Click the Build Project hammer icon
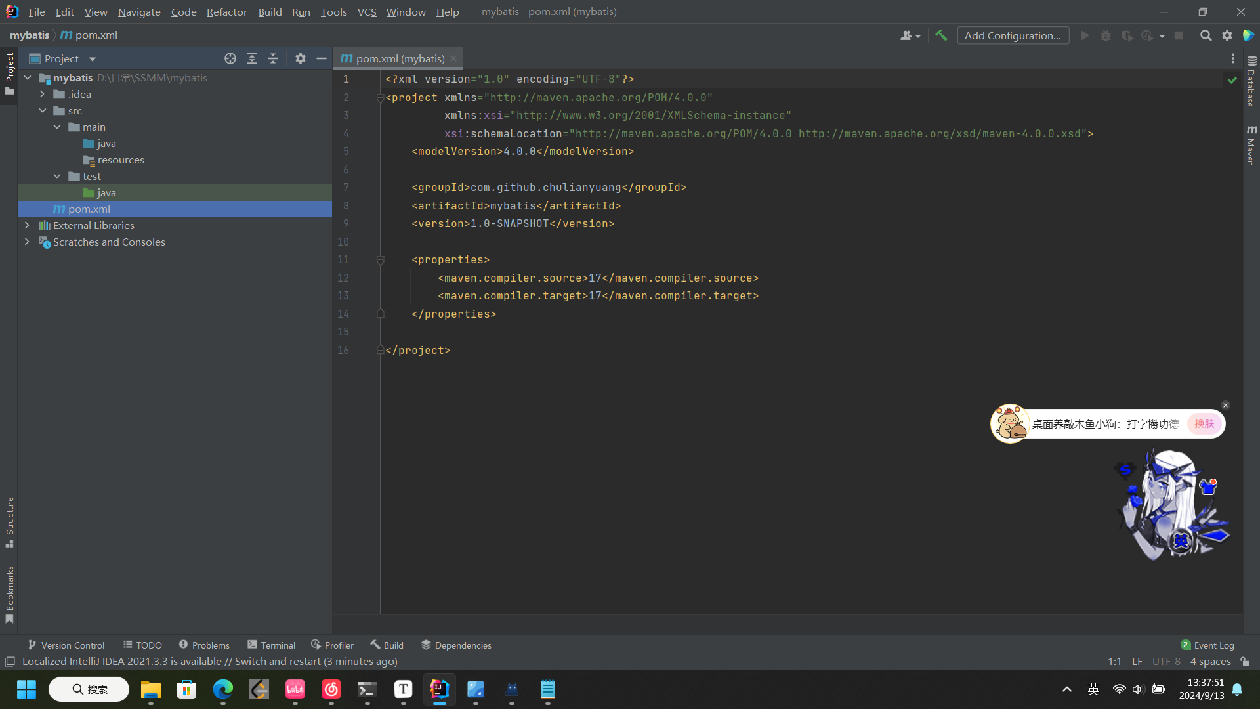 point(941,35)
